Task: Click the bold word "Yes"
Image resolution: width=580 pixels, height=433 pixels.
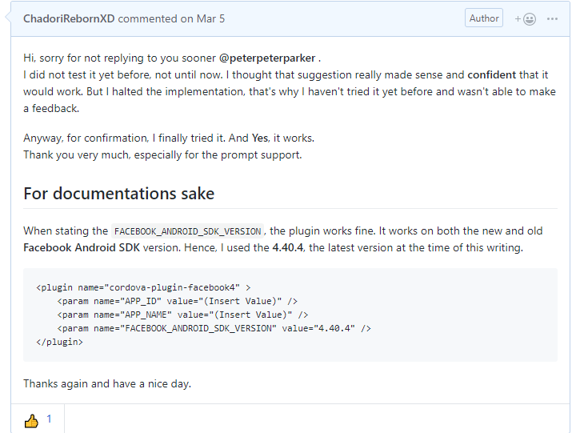Action: (x=260, y=138)
